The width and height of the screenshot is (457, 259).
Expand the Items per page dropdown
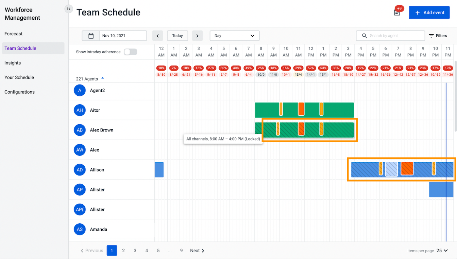pos(442,251)
